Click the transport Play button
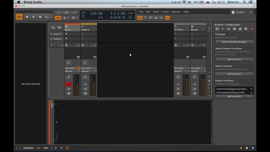Image resolution: width=270 pixels, height=152 pixels. point(33,17)
